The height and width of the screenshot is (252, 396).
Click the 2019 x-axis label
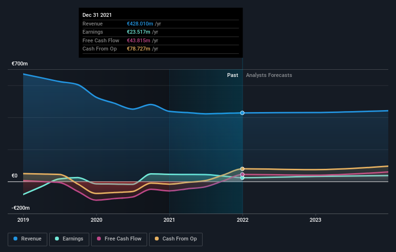[x=23, y=220]
